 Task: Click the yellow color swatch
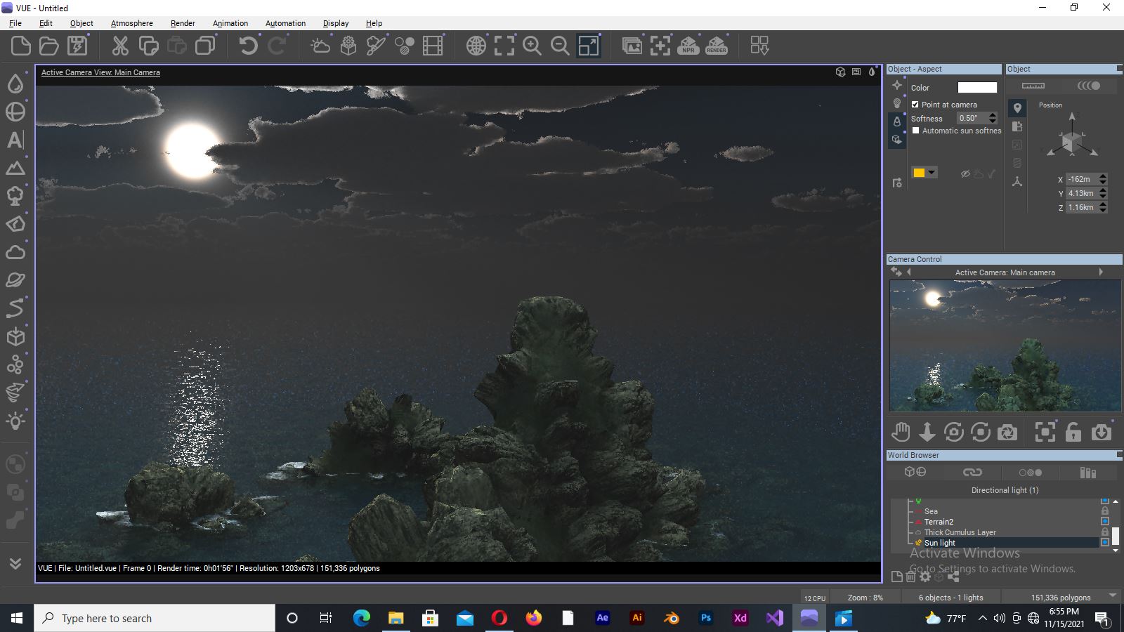point(919,173)
